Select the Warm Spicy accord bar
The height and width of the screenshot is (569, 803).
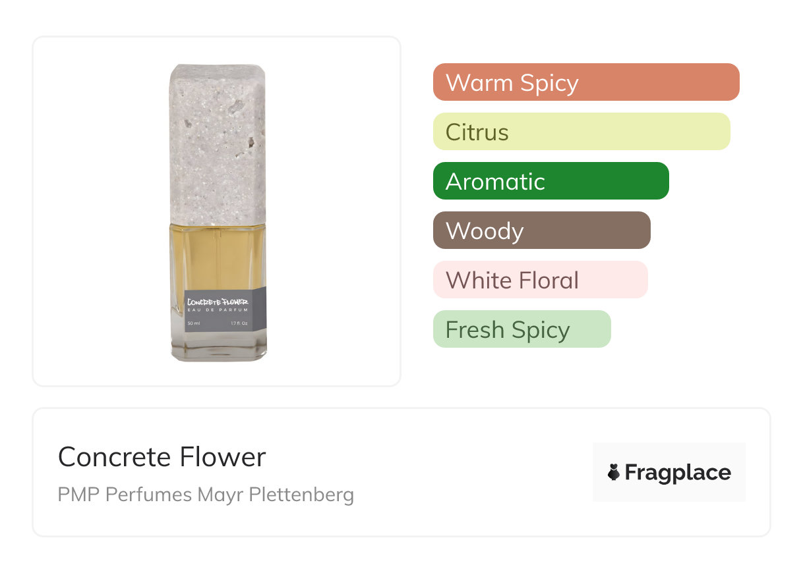[585, 82]
